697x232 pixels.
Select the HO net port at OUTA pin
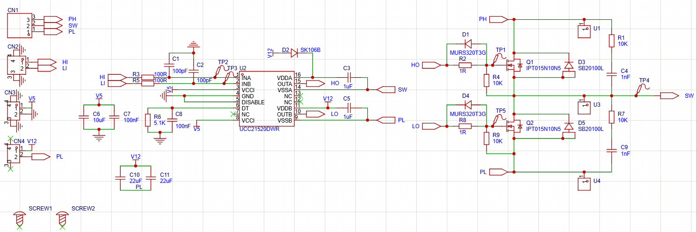coord(316,84)
